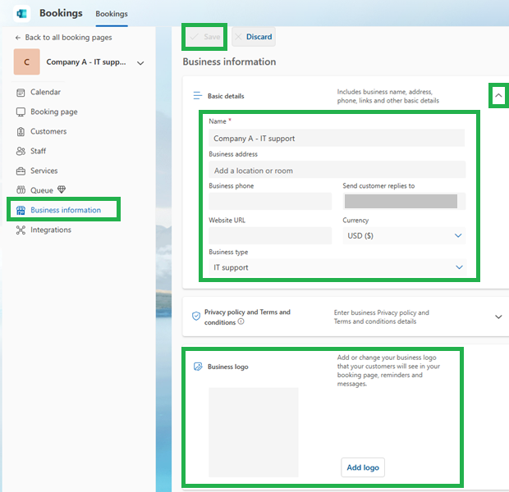Click the Integrations icon in sidebar
Image resolution: width=509 pixels, height=492 pixels.
coord(21,230)
